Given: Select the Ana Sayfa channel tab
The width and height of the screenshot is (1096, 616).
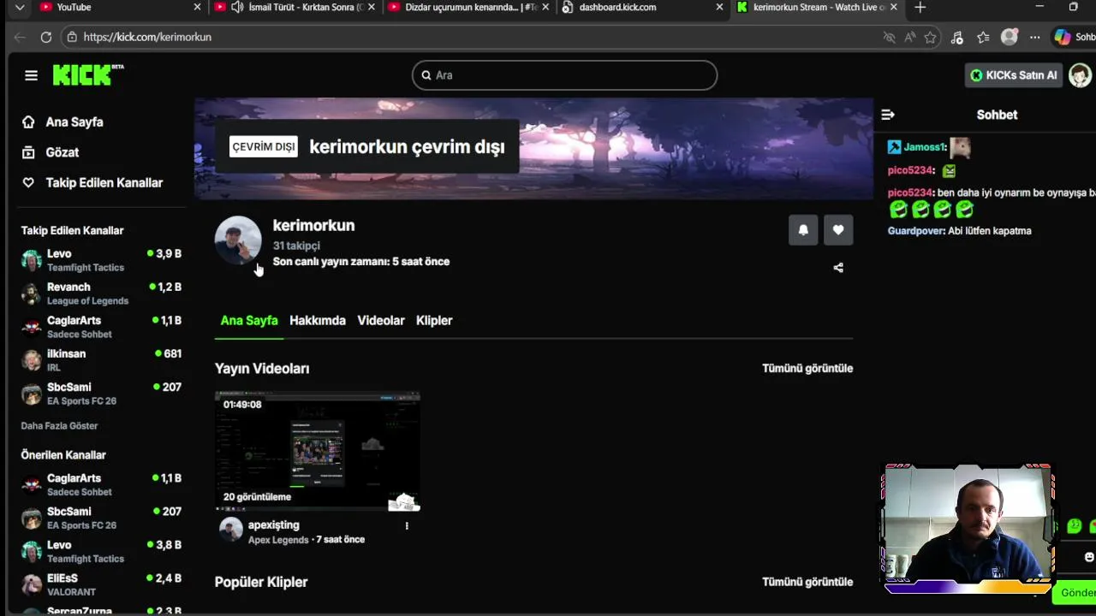Looking at the screenshot, I should pos(249,321).
